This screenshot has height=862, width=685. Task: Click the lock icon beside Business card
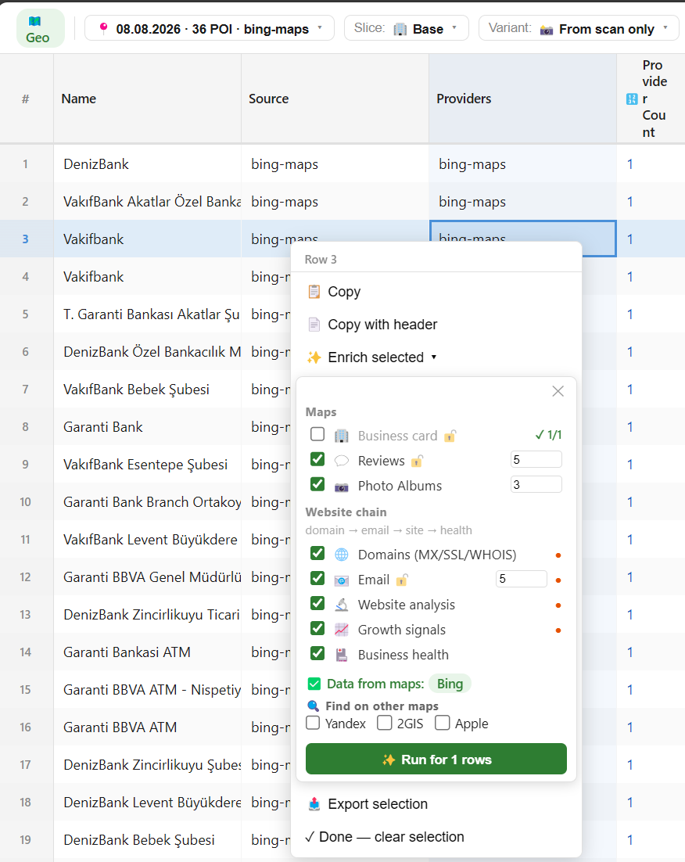point(450,436)
